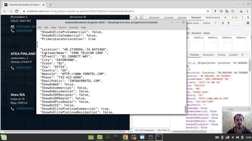Open the DevTools Performance tab
This screenshot has width=252, height=141.
[x=213, y=17]
